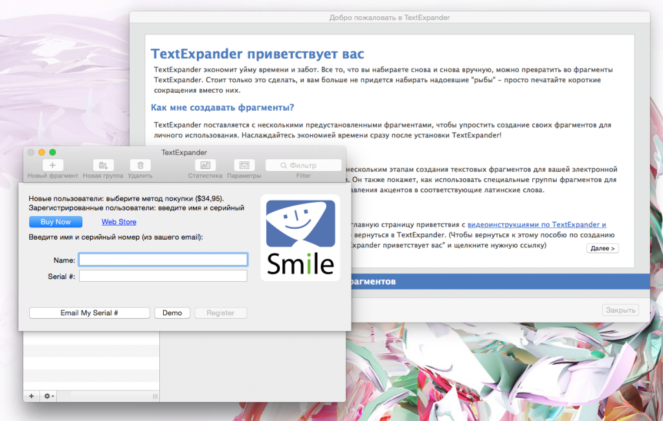
Task: Click the heading TextExpander приветствует вас
Action: [x=257, y=54]
